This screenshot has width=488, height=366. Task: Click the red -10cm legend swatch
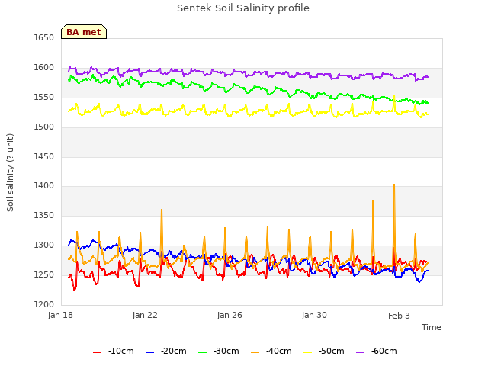click(x=97, y=352)
